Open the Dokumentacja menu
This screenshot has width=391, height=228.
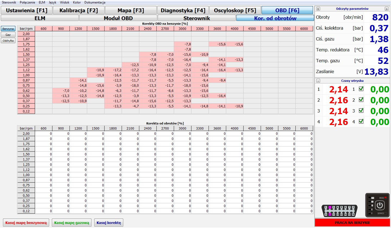pos(95,2)
